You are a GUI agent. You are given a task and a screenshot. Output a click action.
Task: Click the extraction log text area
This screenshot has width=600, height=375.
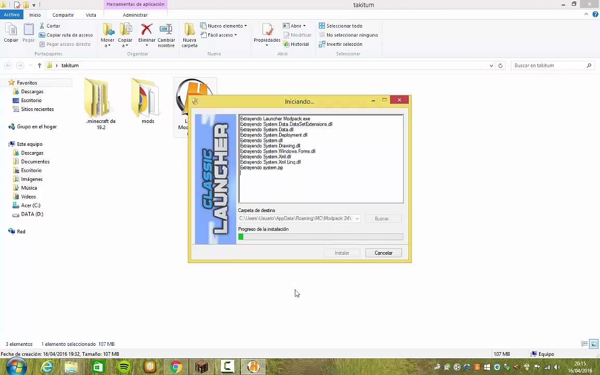(x=321, y=159)
